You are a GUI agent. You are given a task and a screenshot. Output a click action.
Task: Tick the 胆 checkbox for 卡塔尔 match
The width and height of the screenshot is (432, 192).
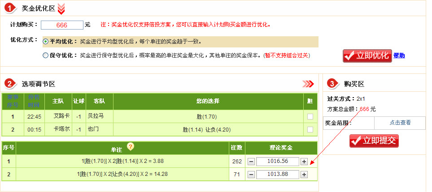(310, 129)
